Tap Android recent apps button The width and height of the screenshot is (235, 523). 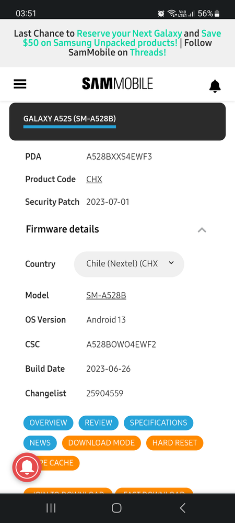(51, 508)
